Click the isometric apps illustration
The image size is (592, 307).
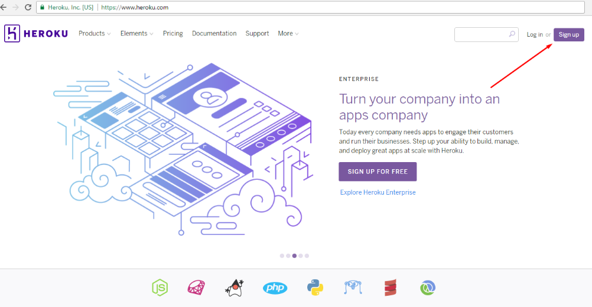pyautogui.click(x=183, y=149)
